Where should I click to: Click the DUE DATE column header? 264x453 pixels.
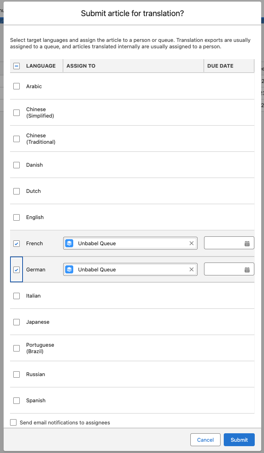tap(221, 66)
